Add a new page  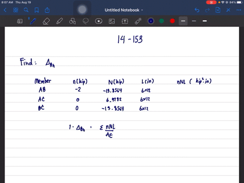(x=218, y=10)
